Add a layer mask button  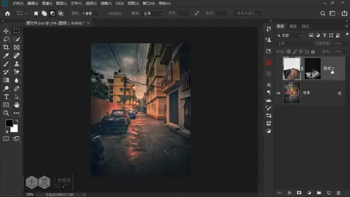click(299, 193)
